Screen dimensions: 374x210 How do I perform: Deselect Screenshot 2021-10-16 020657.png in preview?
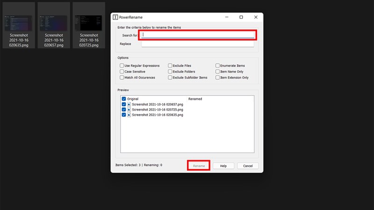click(123, 104)
